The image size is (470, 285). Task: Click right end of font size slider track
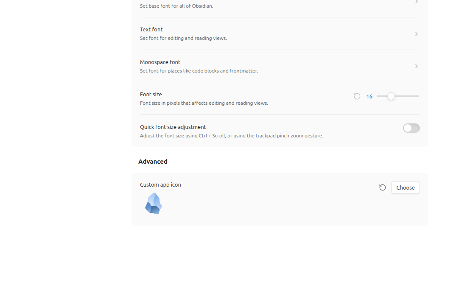(x=418, y=96)
